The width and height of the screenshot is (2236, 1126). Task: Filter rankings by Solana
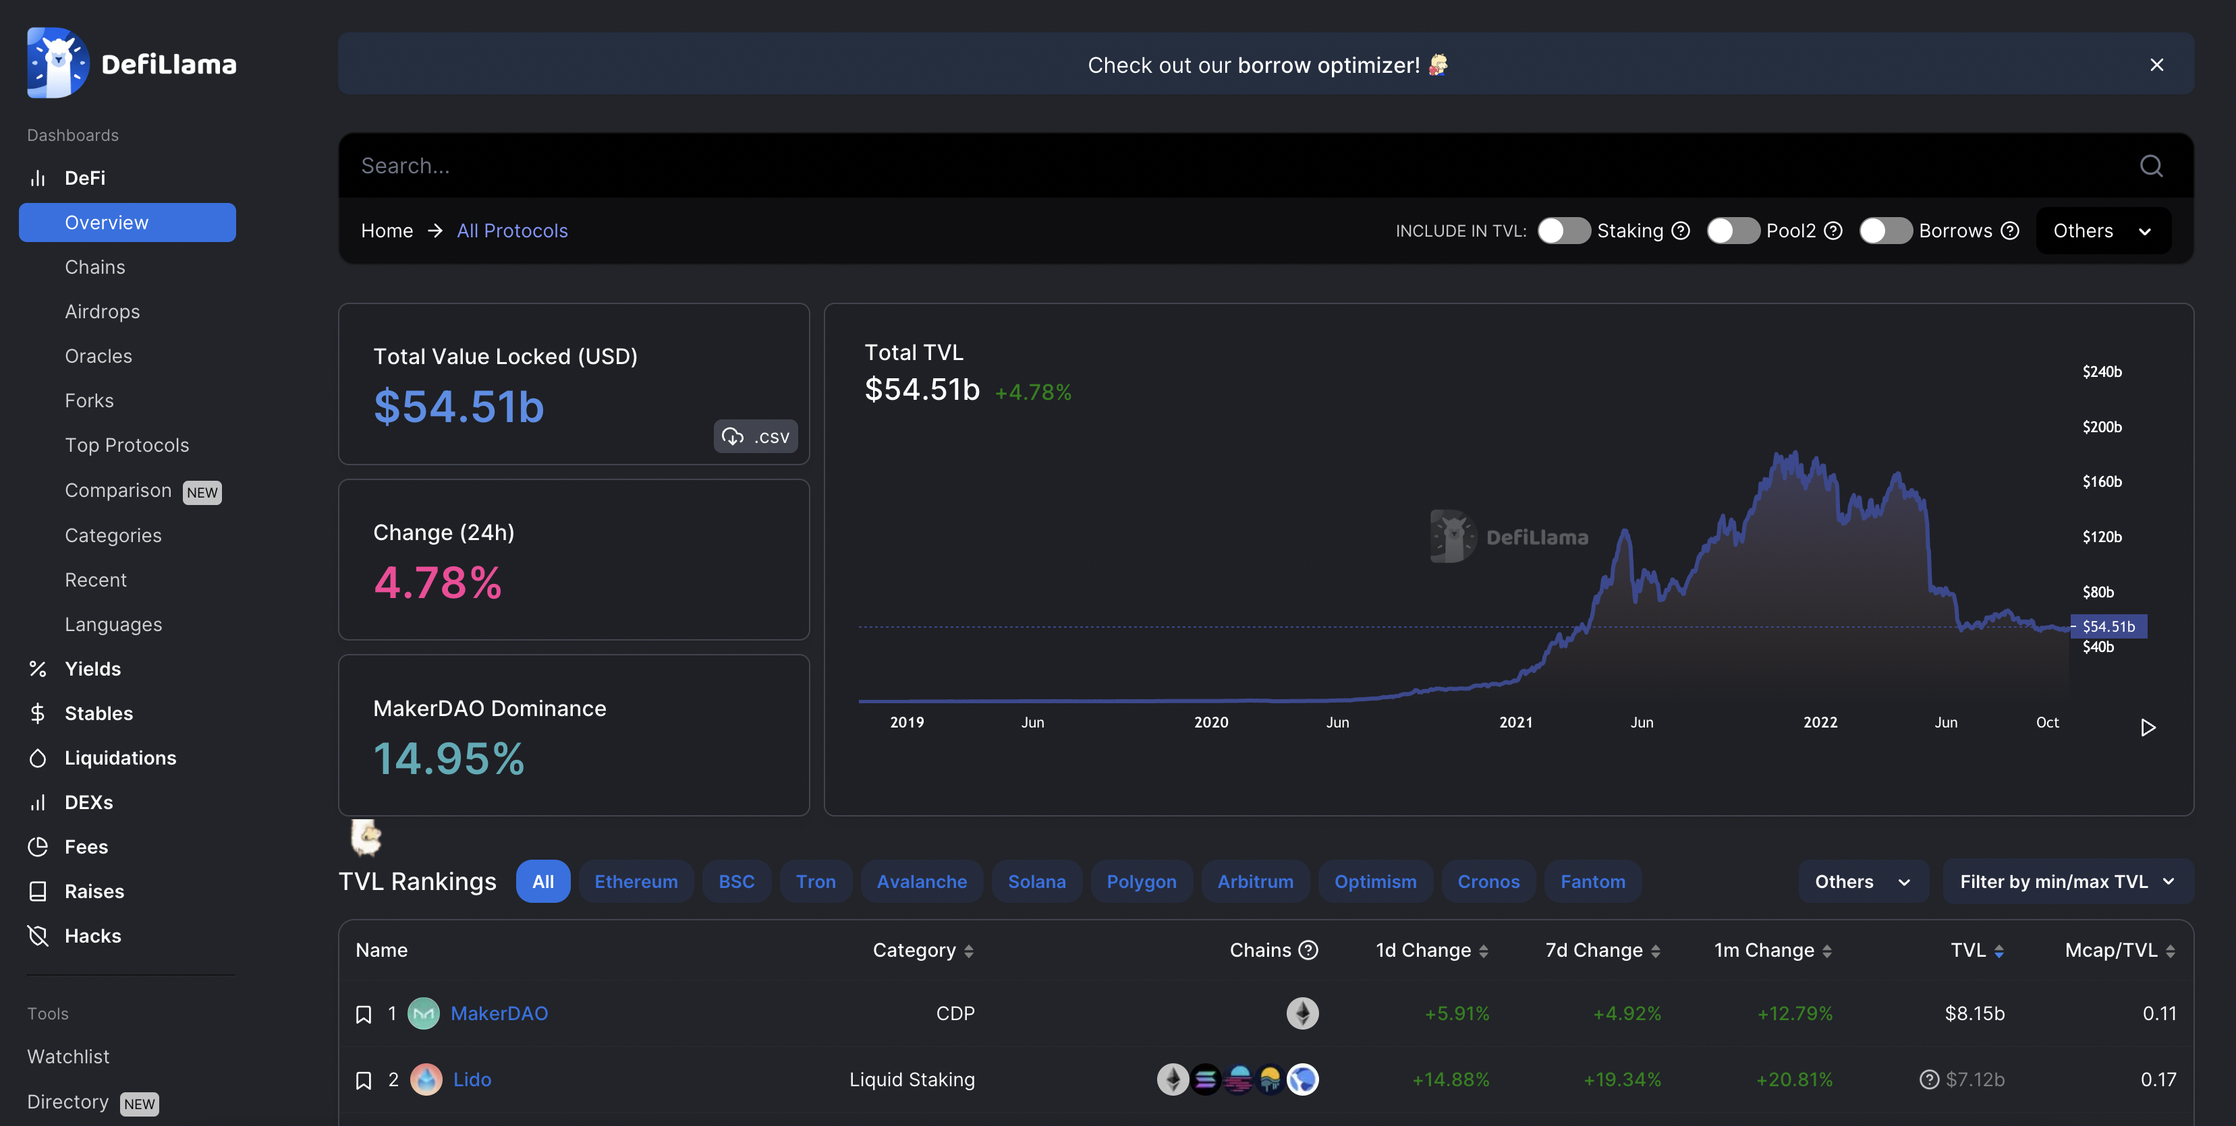1036,881
